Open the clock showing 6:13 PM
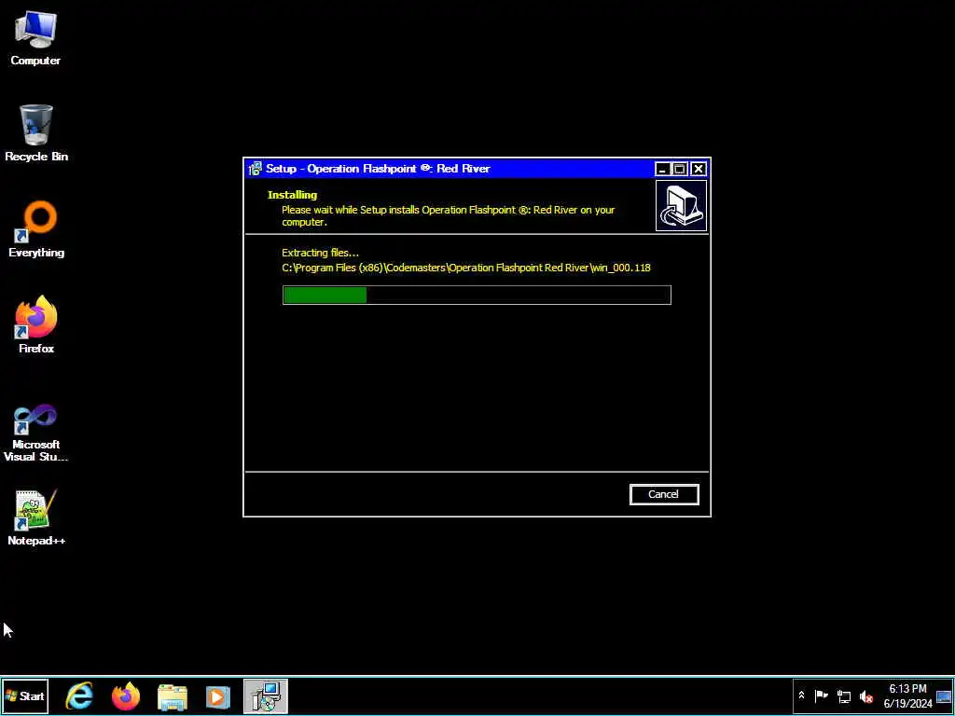This screenshot has width=955, height=716. (x=908, y=695)
